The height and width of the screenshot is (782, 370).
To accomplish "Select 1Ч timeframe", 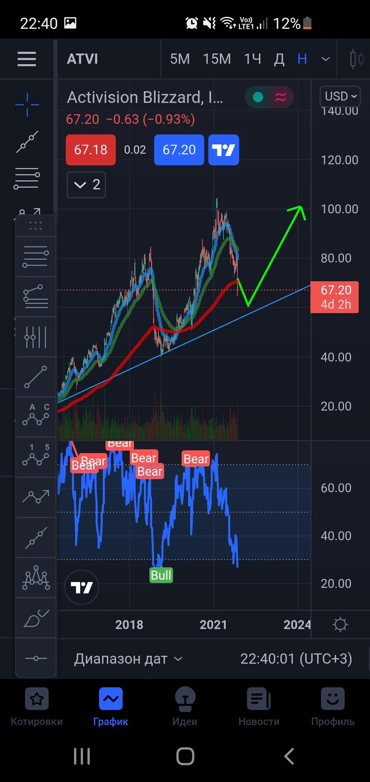I will click(252, 59).
